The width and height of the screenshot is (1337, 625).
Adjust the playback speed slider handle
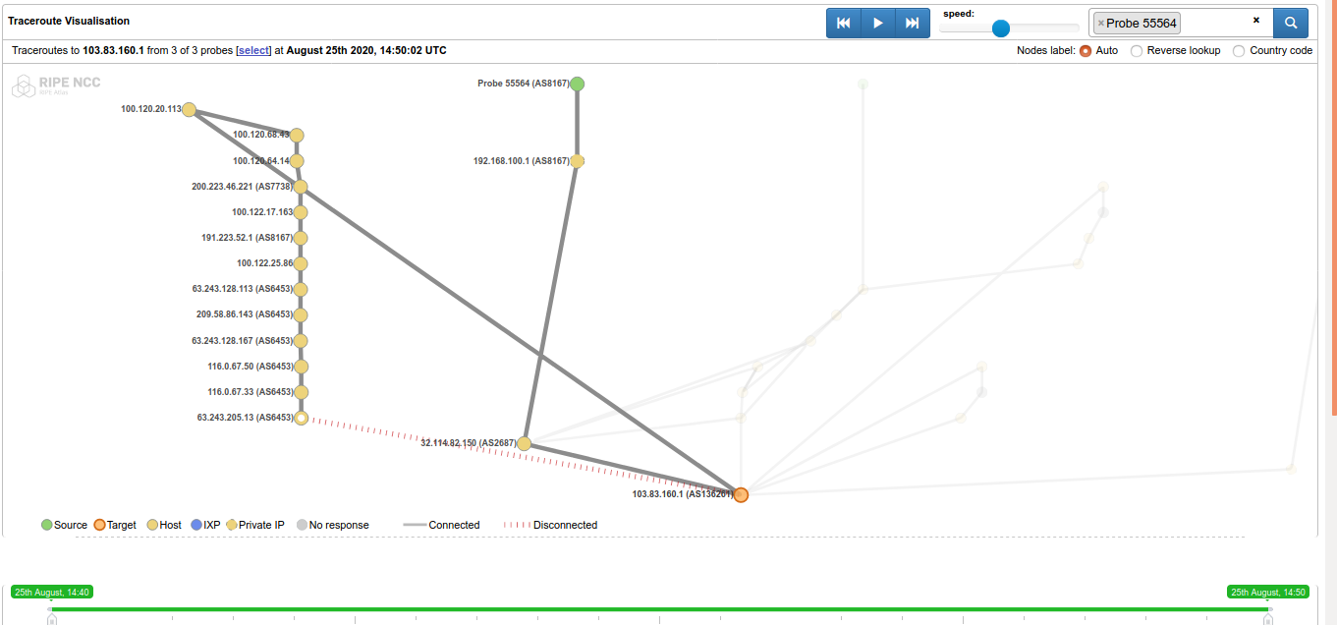tap(1001, 28)
